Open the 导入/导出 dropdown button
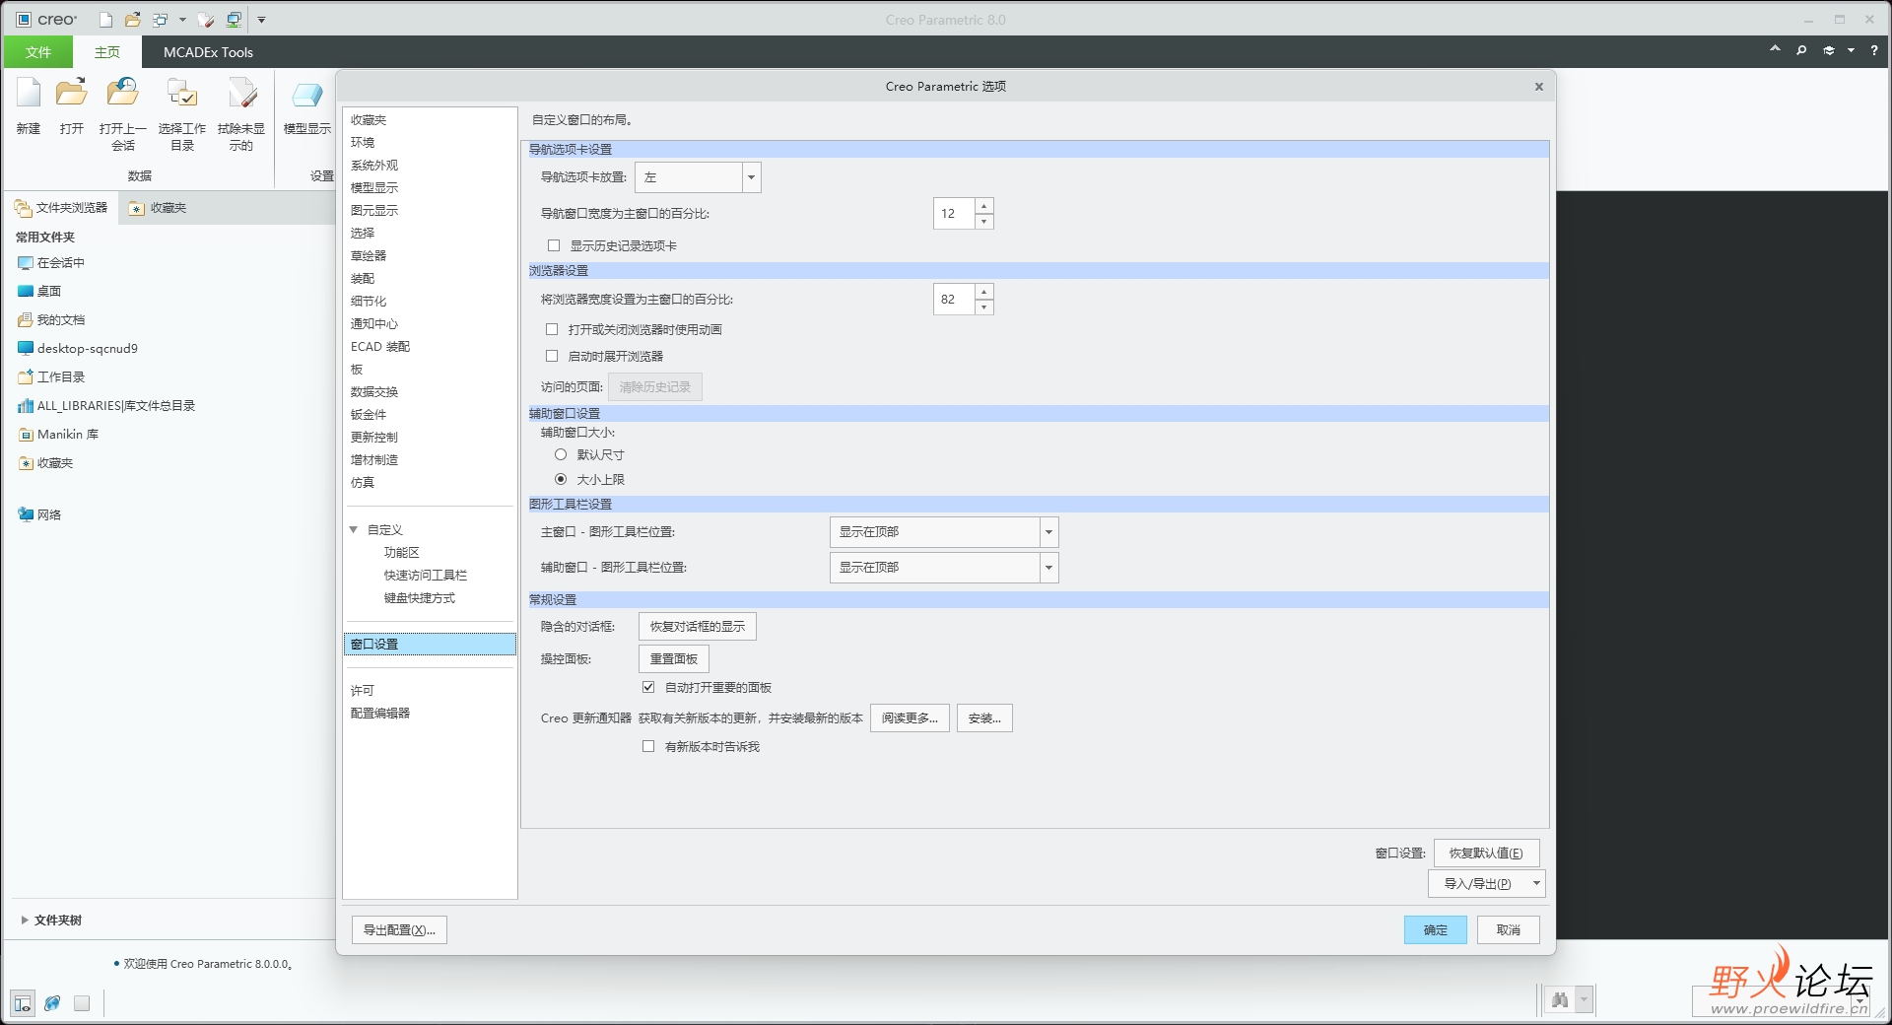 [x=1486, y=884]
